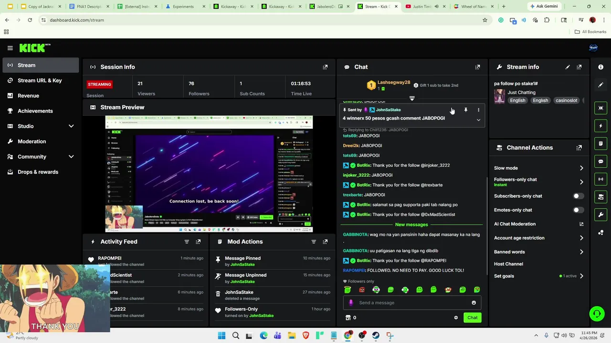The image size is (611, 343).
Task: Pop out the Mod Actions panel
Action: (x=325, y=242)
